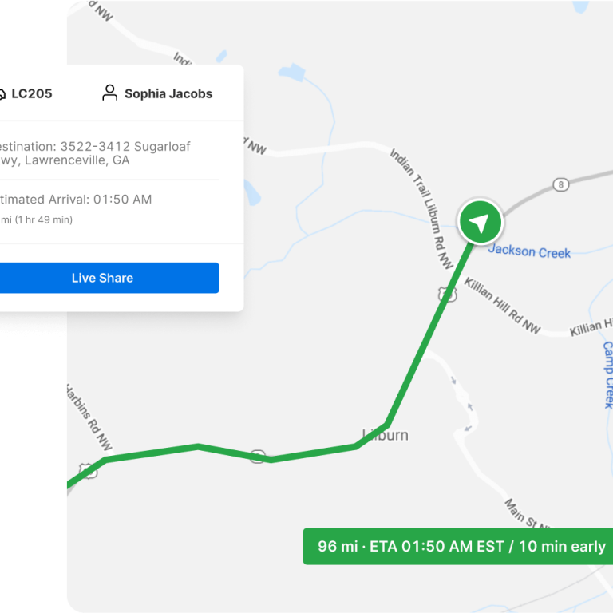
Task: Select the LC205 vehicle label
Action: pos(32,94)
